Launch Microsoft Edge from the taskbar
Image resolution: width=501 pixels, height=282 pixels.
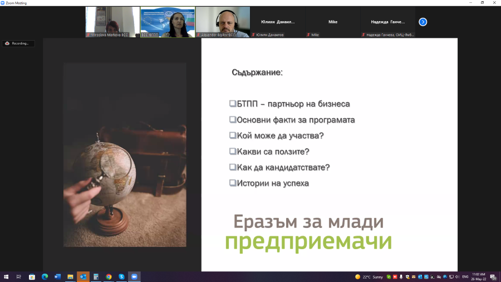click(x=45, y=277)
